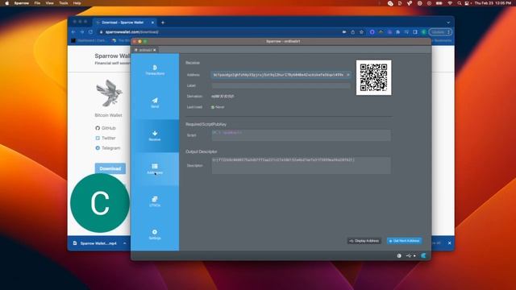Close the browser downloads bar with the X
516x290 pixels.
pos(450,243)
